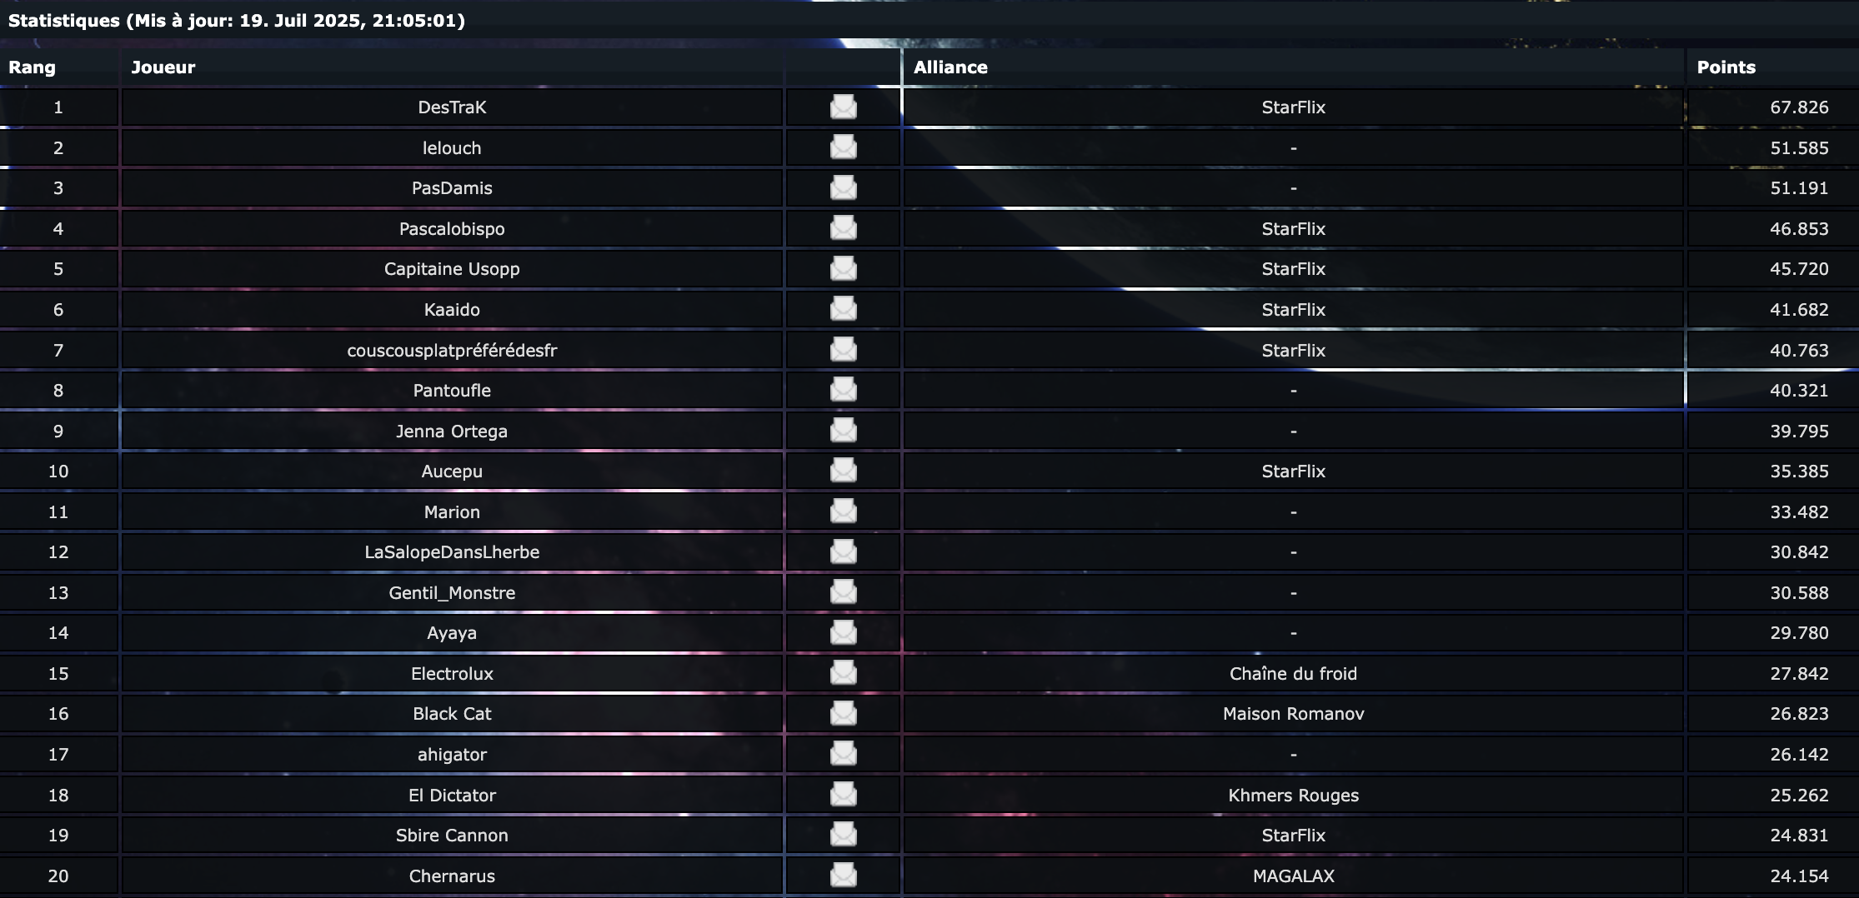The image size is (1859, 898).
Task: Select the points value 51.585
Action: coord(1799,148)
